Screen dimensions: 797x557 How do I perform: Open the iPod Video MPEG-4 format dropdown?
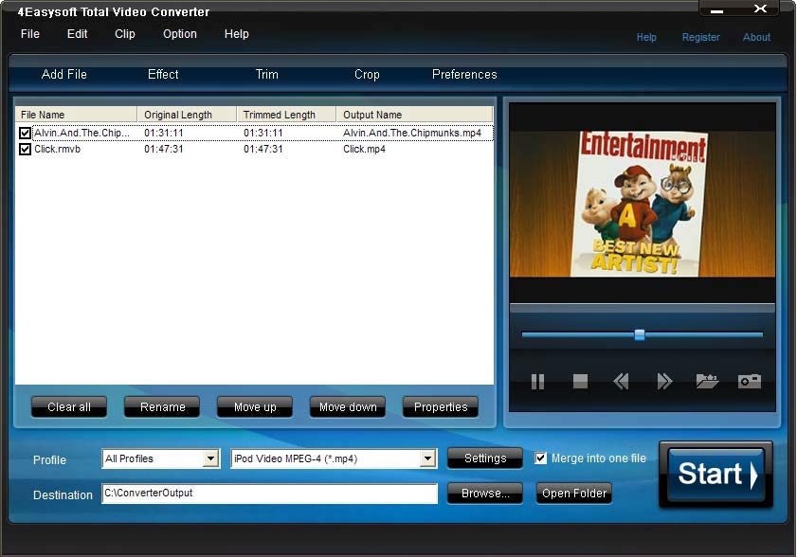click(428, 459)
